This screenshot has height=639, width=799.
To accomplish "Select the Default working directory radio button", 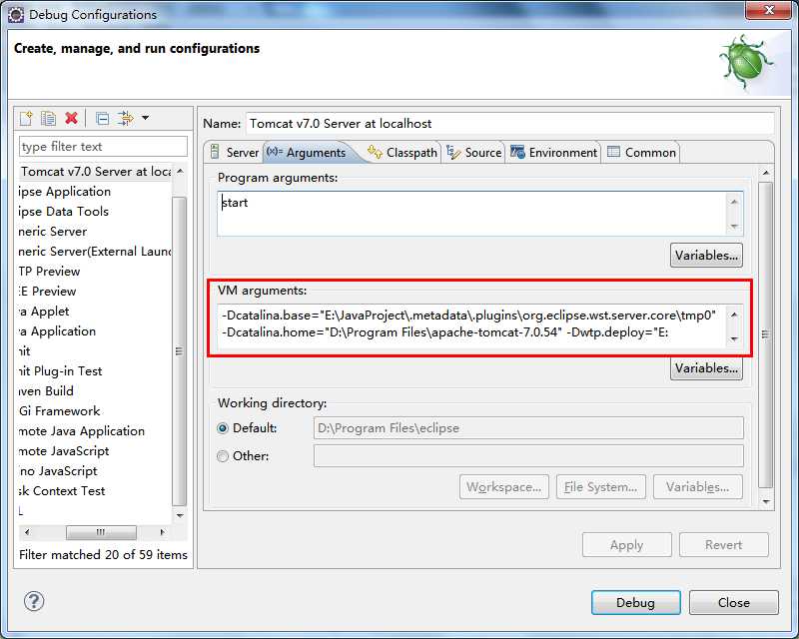I will [223, 428].
